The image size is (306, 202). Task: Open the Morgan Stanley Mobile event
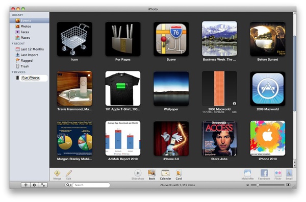pyautogui.click(x=74, y=138)
